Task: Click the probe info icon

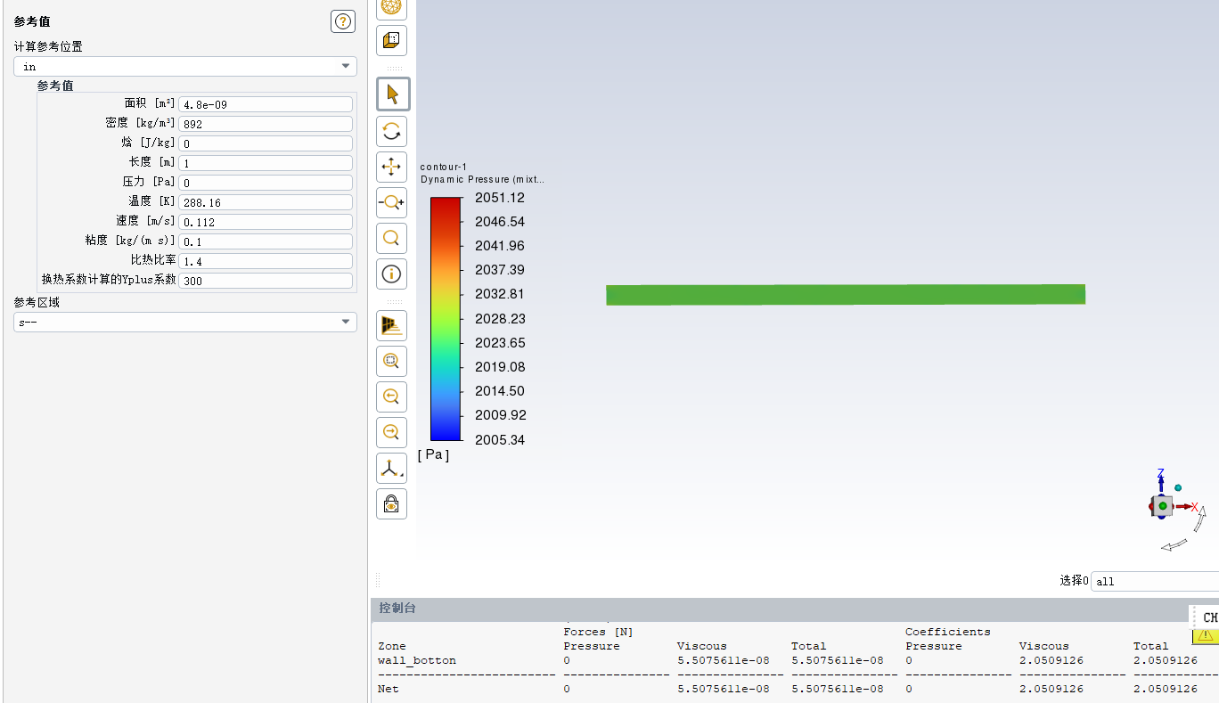Action: point(391,274)
